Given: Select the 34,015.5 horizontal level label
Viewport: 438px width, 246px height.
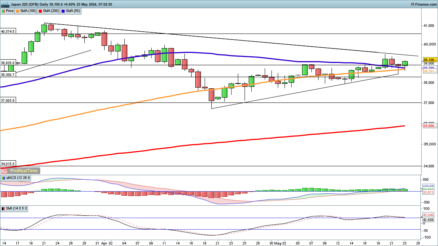Looking at the screenshot, I should (x=8, y=164).
